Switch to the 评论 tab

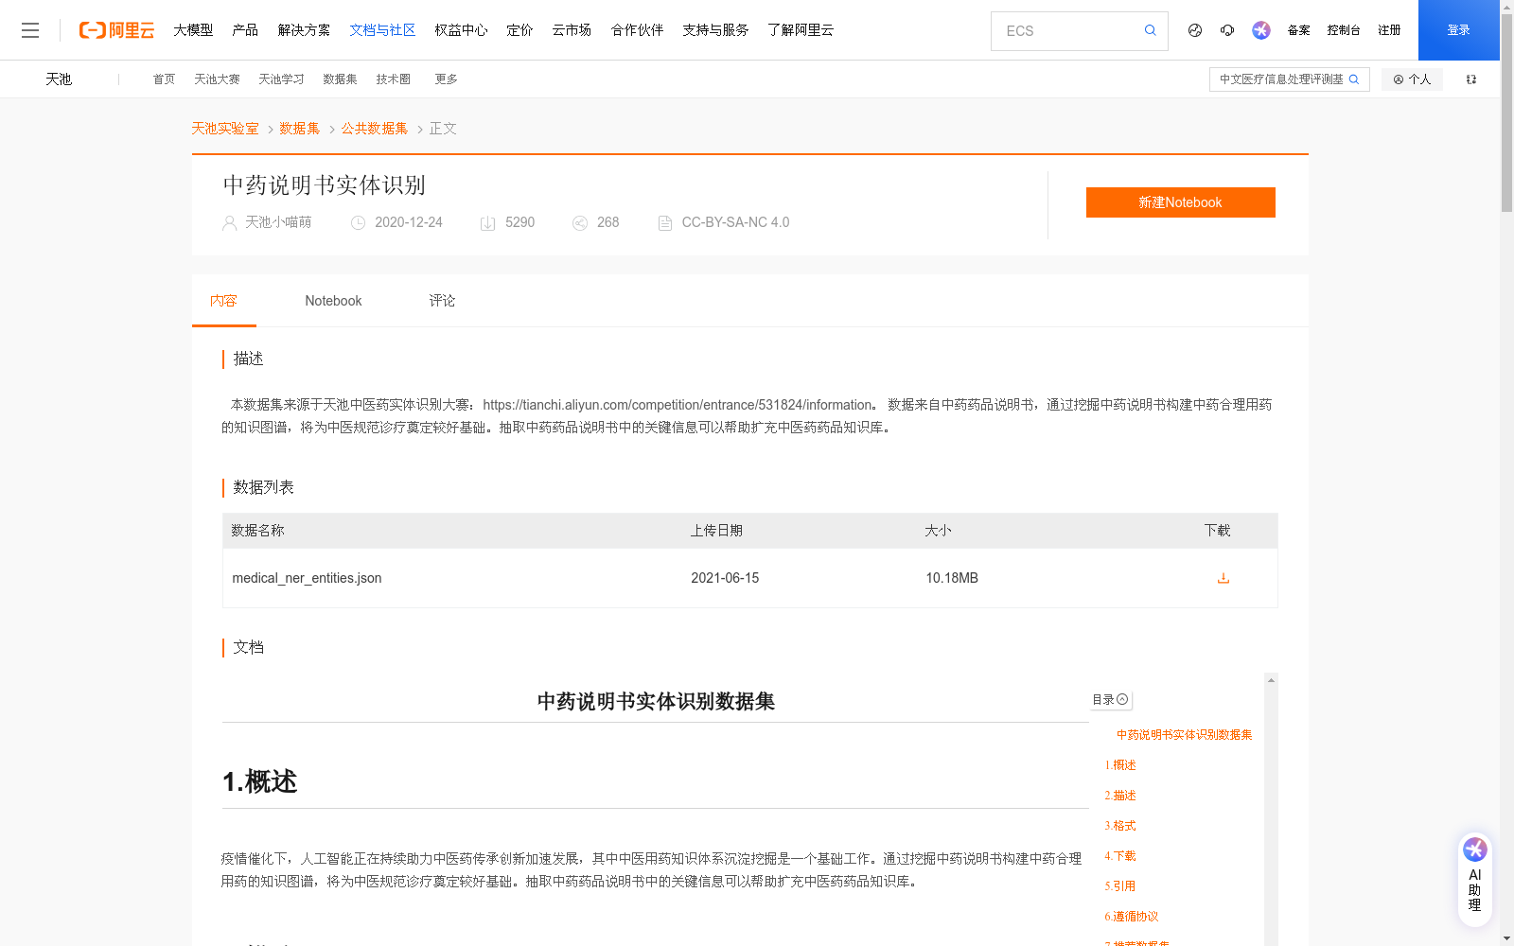tap(442, 301)
